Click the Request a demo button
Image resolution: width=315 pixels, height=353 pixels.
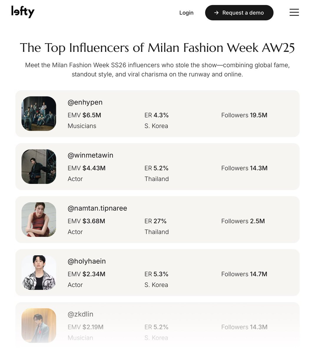(x=239, y=13)
